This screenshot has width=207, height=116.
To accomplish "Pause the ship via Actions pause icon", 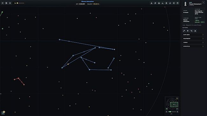I will coord(188,31).
